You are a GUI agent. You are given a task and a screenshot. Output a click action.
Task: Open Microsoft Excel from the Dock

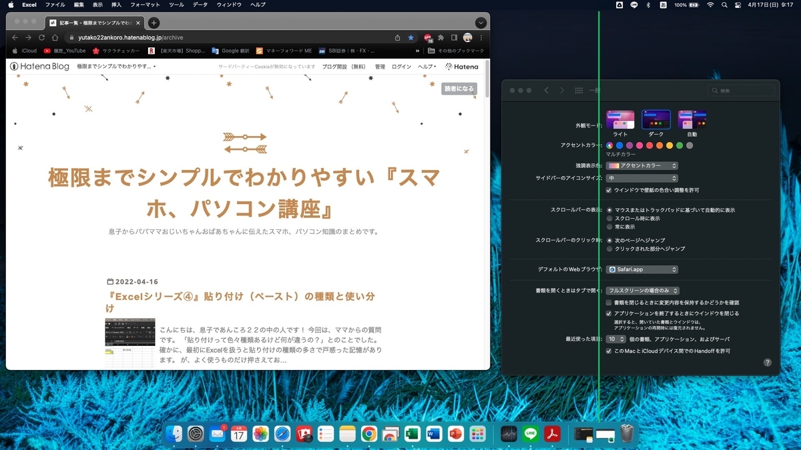pos(413,433)
